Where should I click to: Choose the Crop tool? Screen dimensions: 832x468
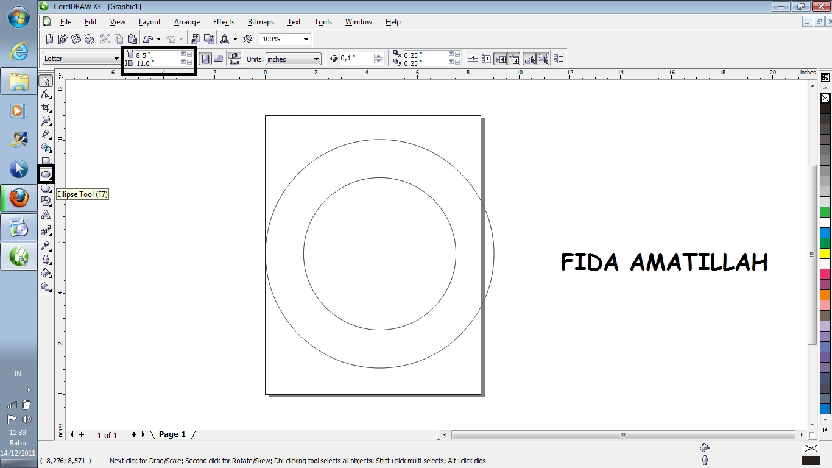coord(46,108)
